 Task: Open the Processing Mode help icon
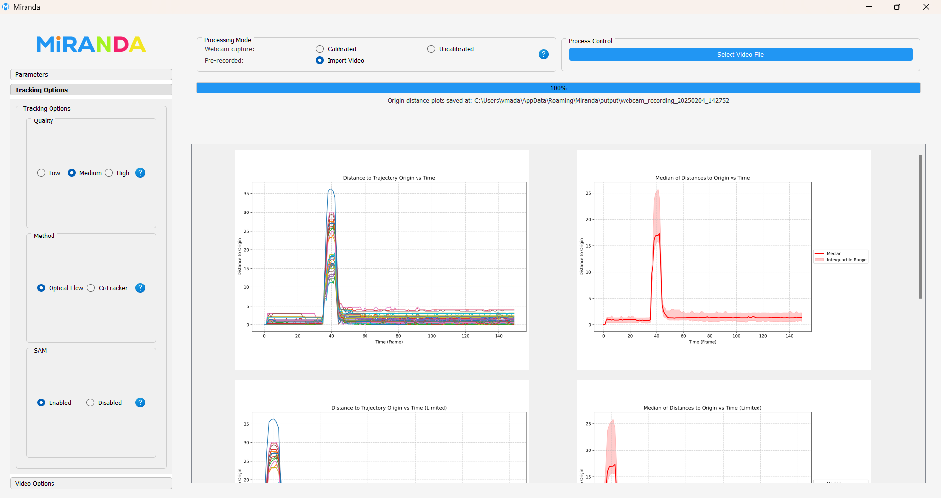point(543,54)
